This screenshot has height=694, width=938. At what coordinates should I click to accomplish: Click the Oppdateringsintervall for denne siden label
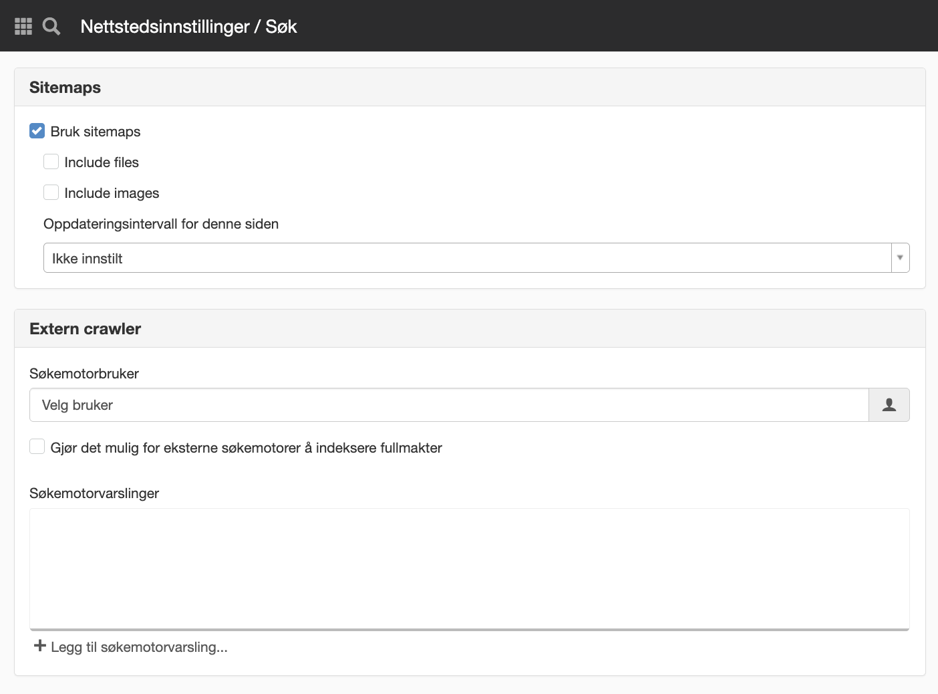click(x=161, y=224)
